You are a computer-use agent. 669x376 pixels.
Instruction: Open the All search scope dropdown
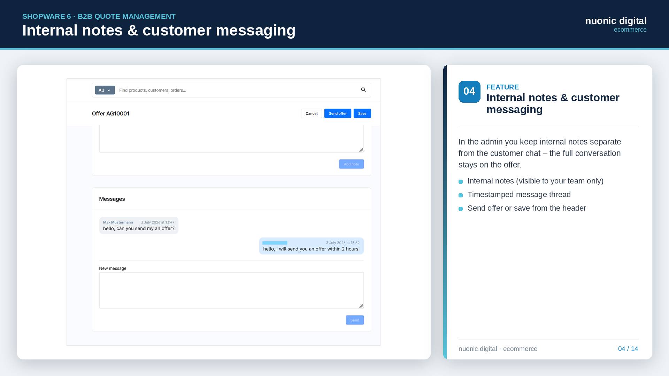tap(105, 90)
